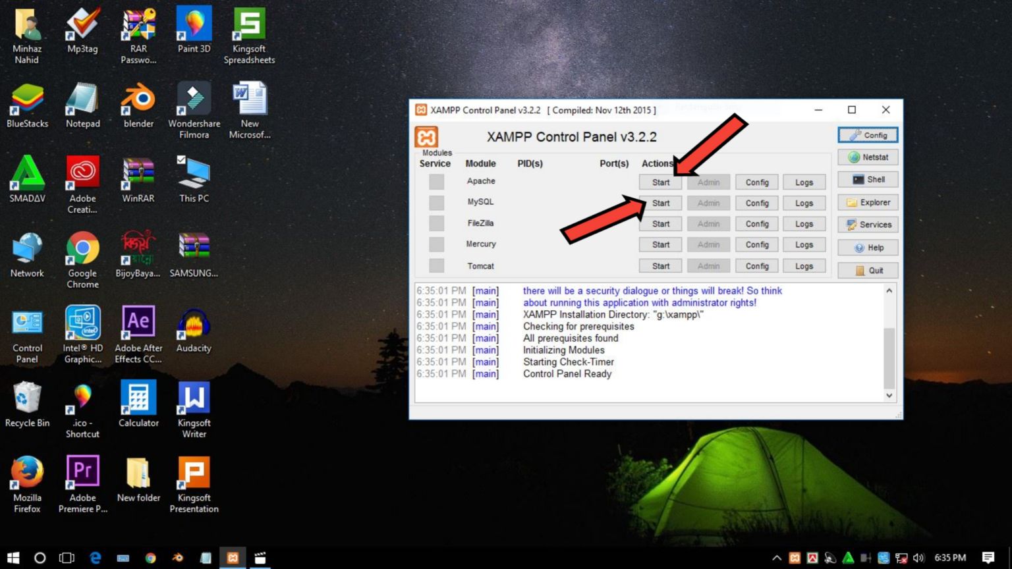
Task: Launch the XAMPP Shell
Action: tap(868, 180)
